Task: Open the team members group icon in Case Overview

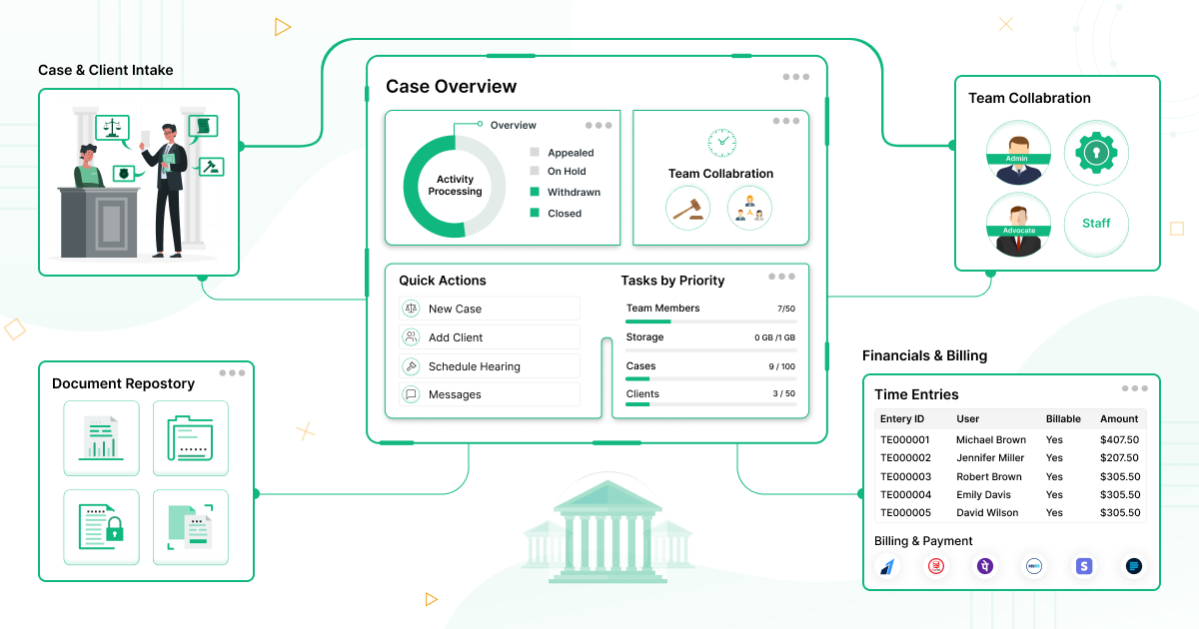Action: pyautogui.click(x=749, y=208)
